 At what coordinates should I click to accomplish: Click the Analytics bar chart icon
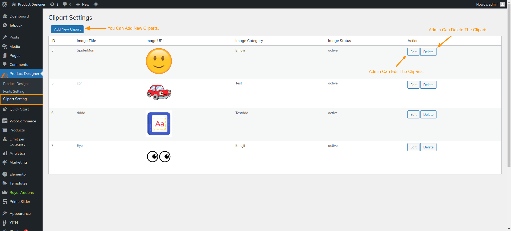click(x=5, y=153)
